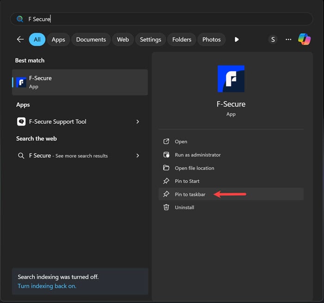Choose Run as administrator
Viewport: 324px width, 303px height.
pyautogui.click(x=231, y=155)
